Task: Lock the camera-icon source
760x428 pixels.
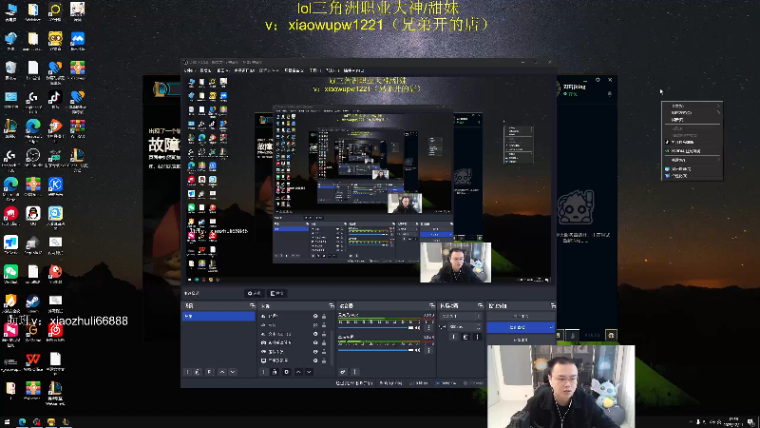Action: [324, 342]
